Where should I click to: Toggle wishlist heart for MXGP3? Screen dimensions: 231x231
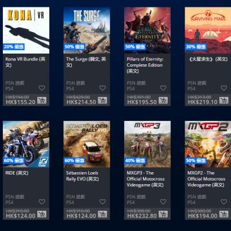tap(163, 202)
